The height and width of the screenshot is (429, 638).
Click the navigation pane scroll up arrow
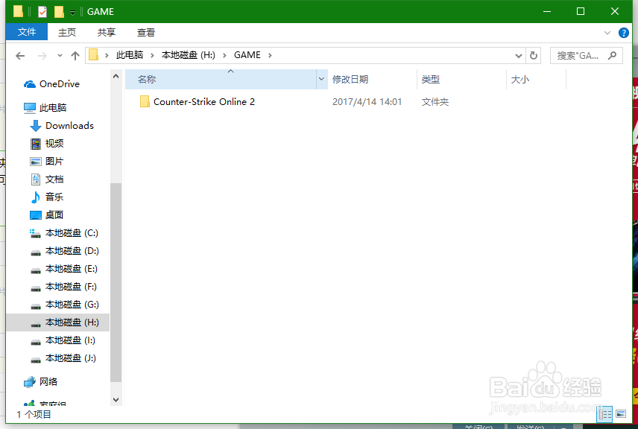[116, 76]
